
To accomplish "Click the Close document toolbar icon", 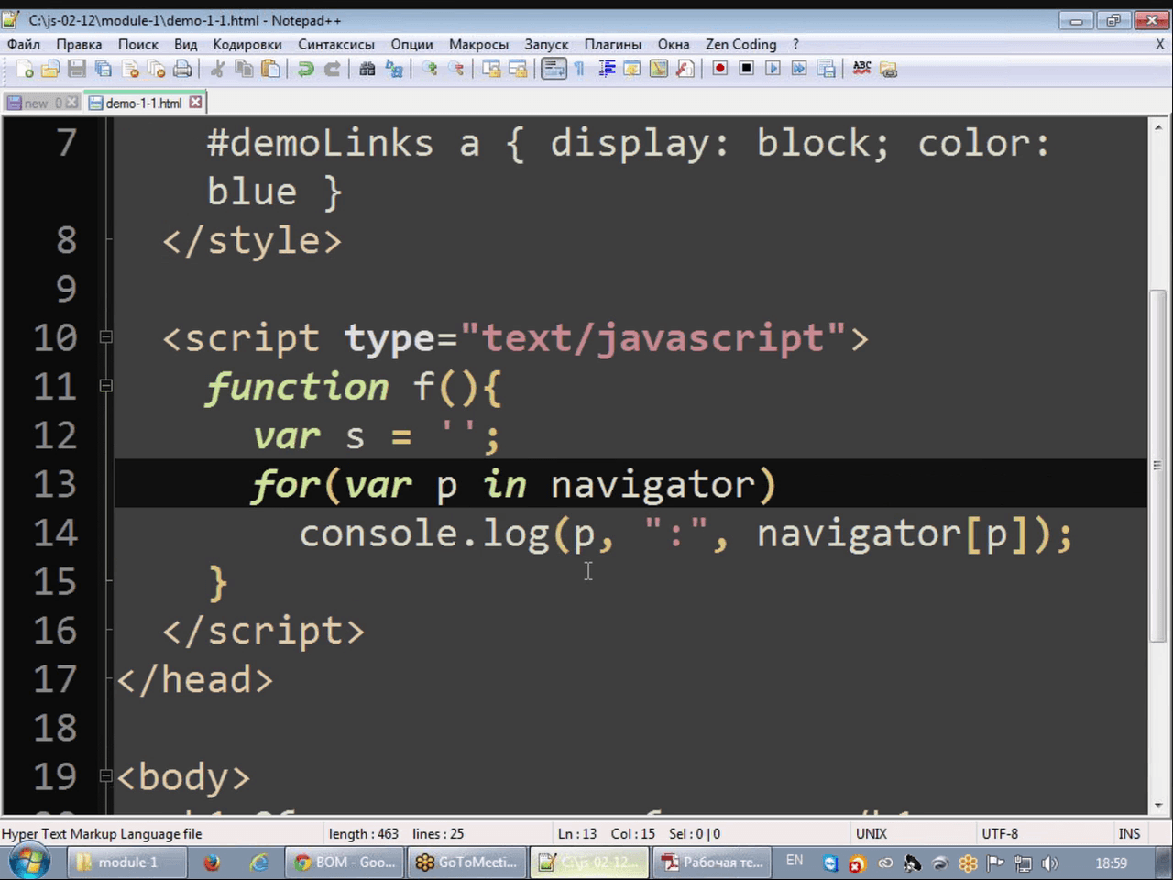I will click(130, 69).
